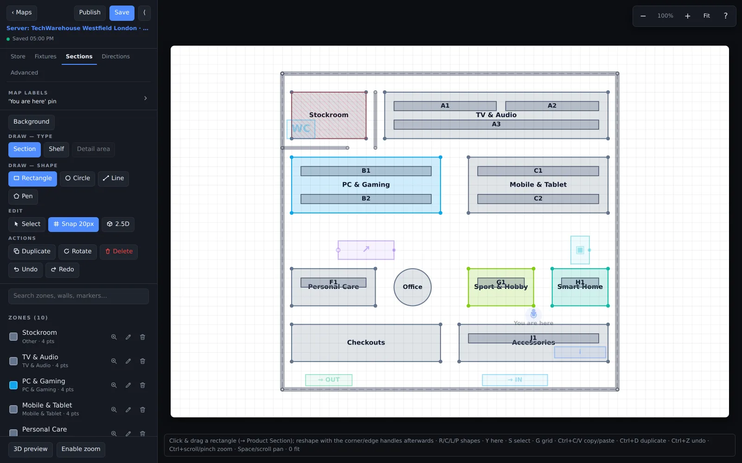
Task: Tick the Mobile & Tablet zone checkbox
Action: point(13,409)
